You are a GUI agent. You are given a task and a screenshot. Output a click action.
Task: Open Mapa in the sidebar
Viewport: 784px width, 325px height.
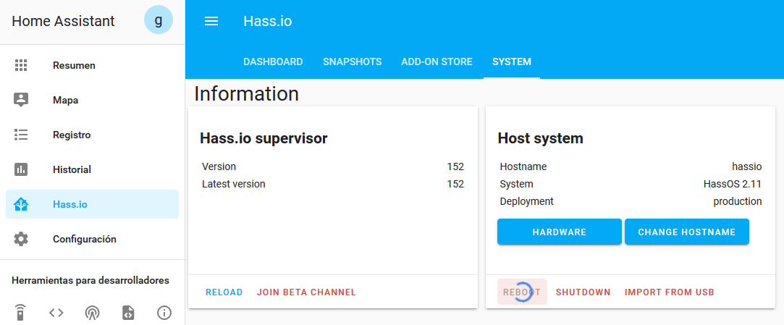click(x=92, y=100)
